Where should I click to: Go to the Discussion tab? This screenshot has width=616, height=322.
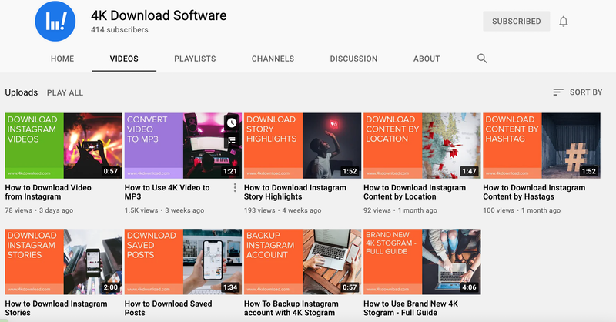353,59
